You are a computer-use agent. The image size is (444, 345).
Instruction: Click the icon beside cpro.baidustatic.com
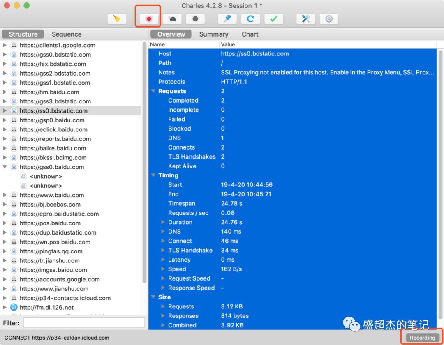point(14,214)
